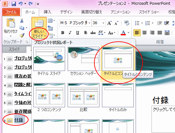This screenshot has width=175, height=133.
Task: Apply the red font color A icon
Action: (x=123, y=33)
